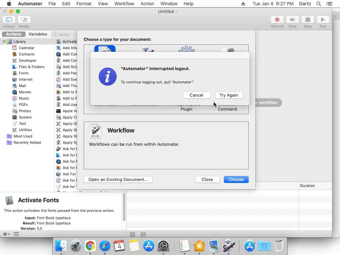Open the Window menu
The image size is (340, 255).
[169, 4]
